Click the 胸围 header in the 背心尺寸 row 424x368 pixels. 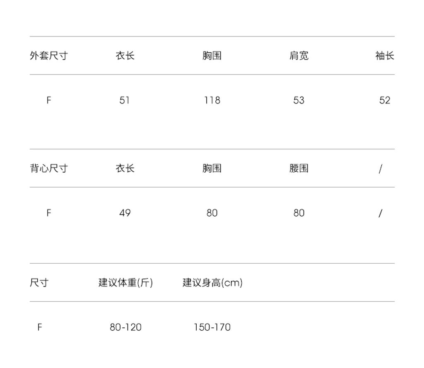[212, 168]
